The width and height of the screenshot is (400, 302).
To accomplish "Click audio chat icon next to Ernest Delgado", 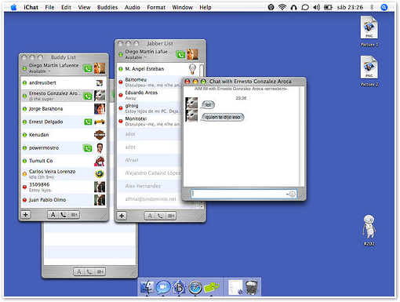I will point(88,122).
